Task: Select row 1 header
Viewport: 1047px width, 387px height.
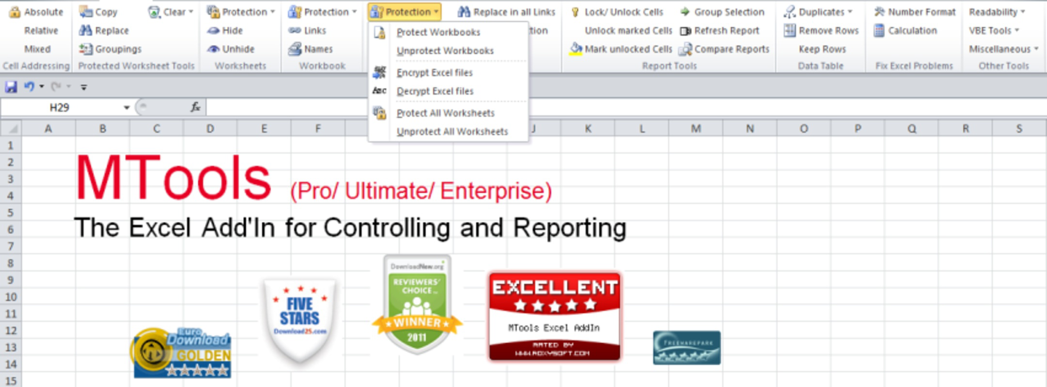Action: click(11, 145)
